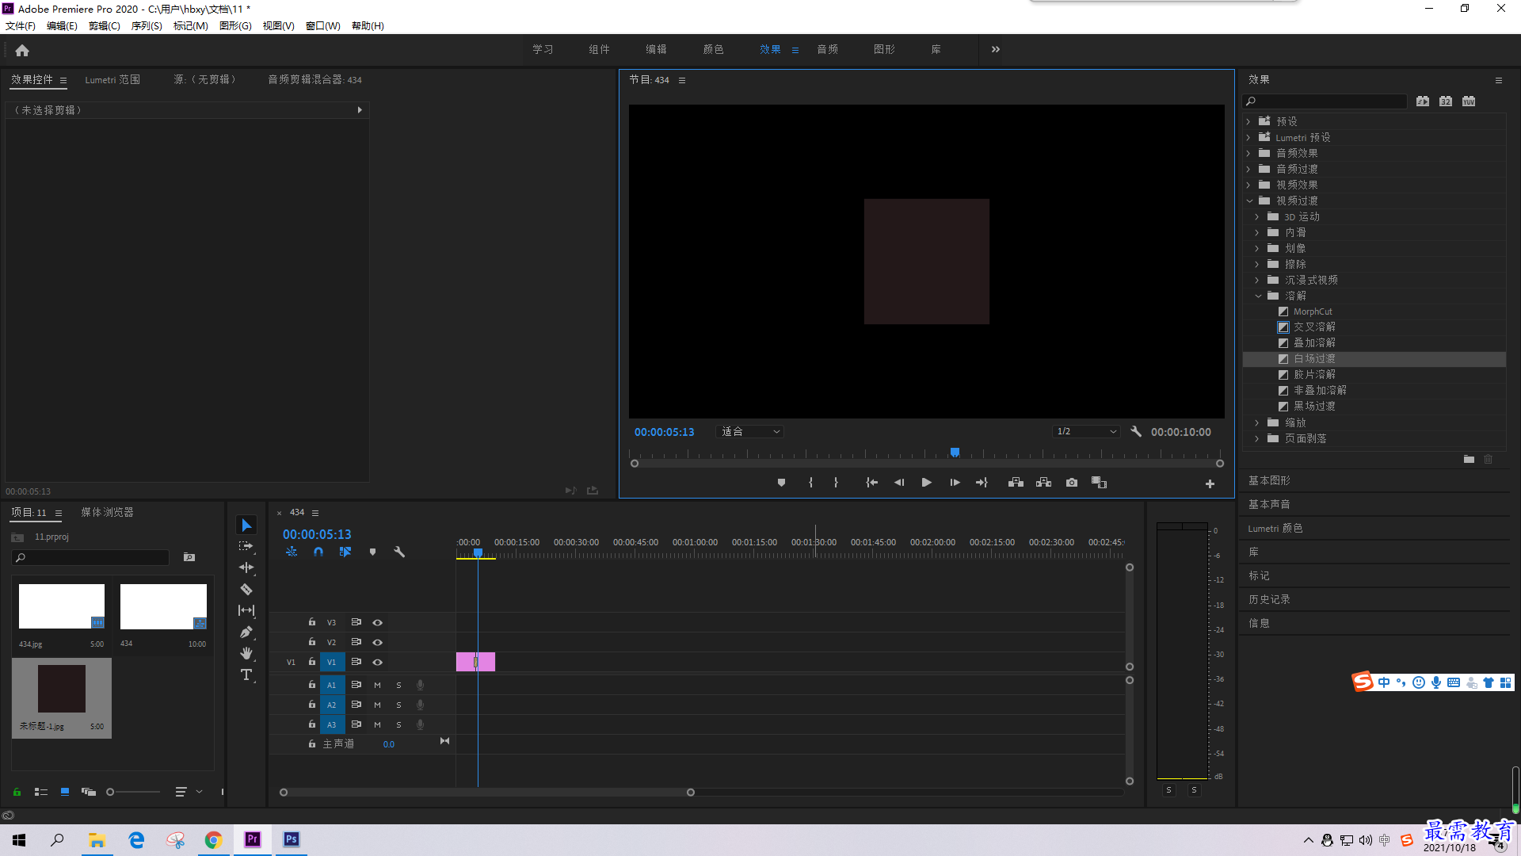This screenshot has height=856, width=1521.
Task: Select the Pen tool
Action: point(246,632)
